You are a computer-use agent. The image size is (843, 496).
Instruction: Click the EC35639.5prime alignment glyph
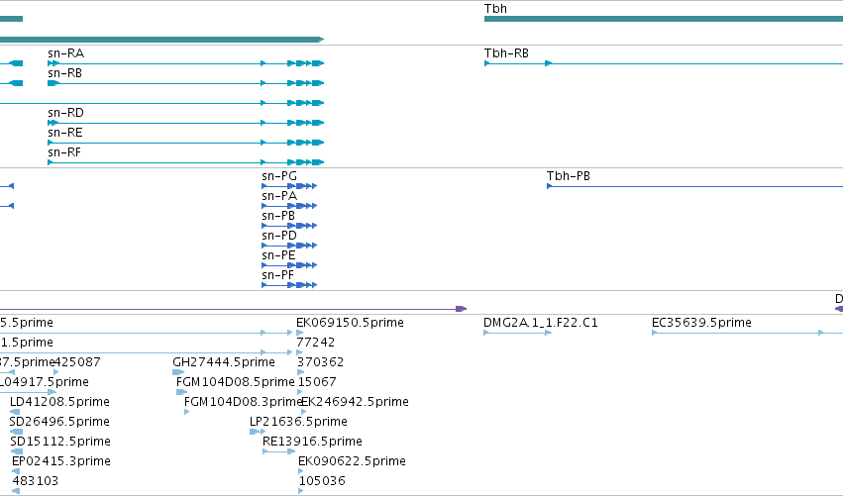[x=747, y=333]
